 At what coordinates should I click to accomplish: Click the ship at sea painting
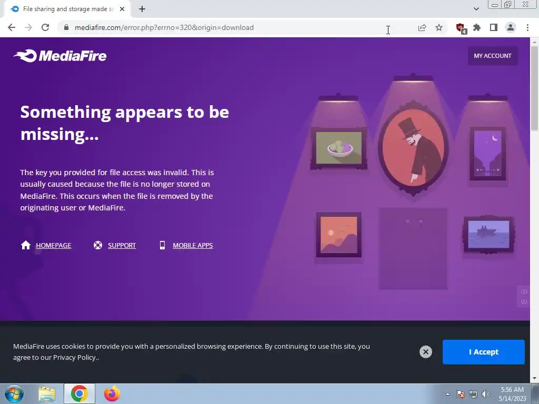488,235
